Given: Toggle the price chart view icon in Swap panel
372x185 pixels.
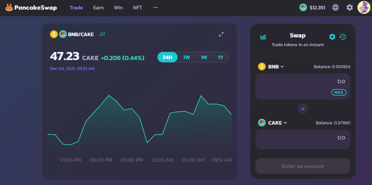Looking at the screenshot, I should [x=263, y=37].
